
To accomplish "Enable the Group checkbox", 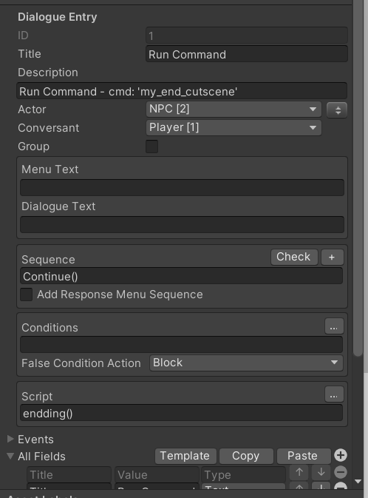I will [151, 147].
